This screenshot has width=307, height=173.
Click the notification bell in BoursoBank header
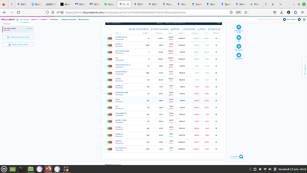[x=299, y=20]
